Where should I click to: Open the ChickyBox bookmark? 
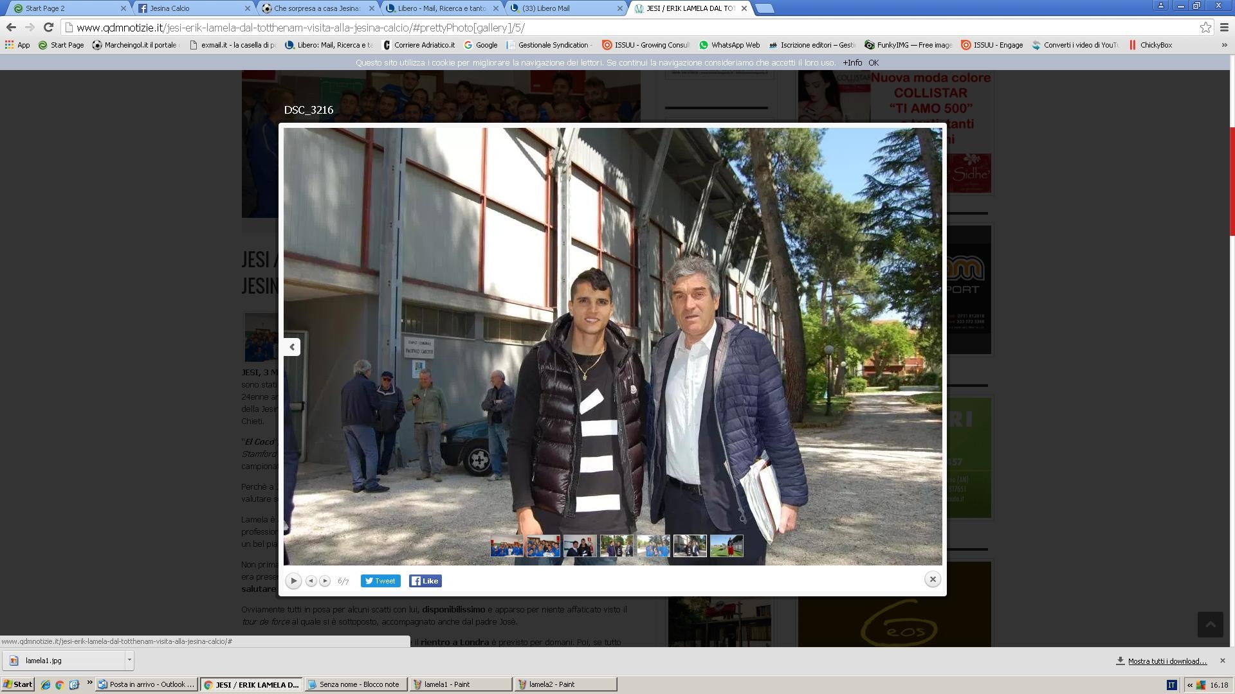(1150, 45)
